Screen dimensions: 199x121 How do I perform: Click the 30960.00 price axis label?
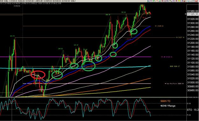point(193,90)
